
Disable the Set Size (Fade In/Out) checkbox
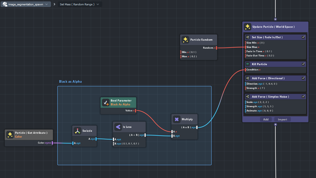point(303,37)
